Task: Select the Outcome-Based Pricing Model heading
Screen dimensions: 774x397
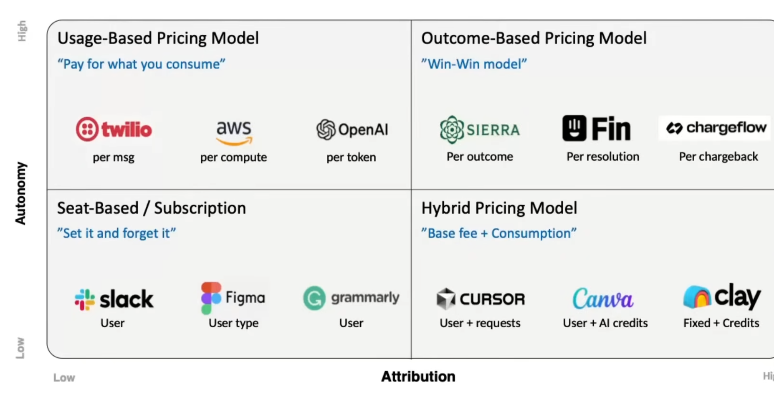Action: tap(534, 38)
